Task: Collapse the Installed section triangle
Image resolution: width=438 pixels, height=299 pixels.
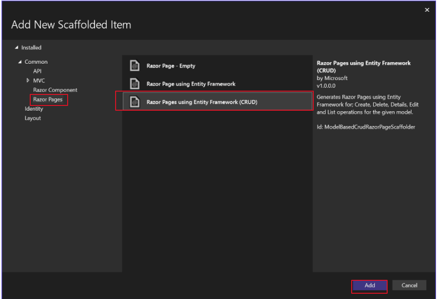Action: click(x=17, y=48)
